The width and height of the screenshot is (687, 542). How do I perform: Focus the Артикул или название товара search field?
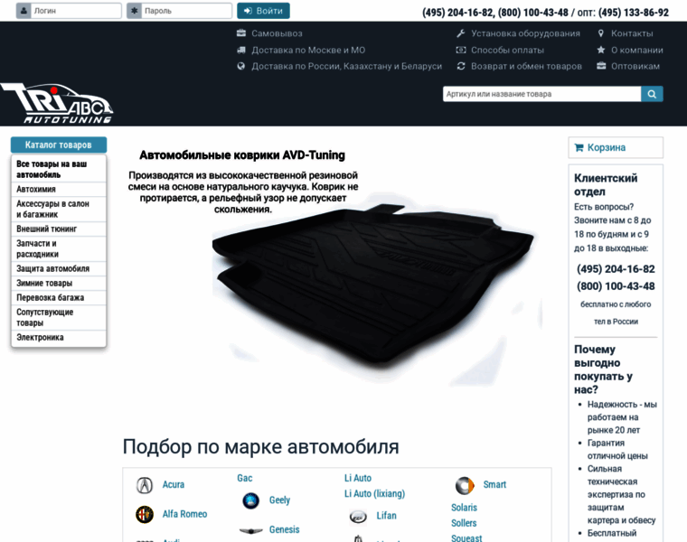pos(541,94)
